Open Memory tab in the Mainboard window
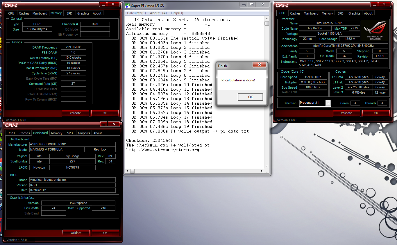Screen dimensions: 397x245 57,133
